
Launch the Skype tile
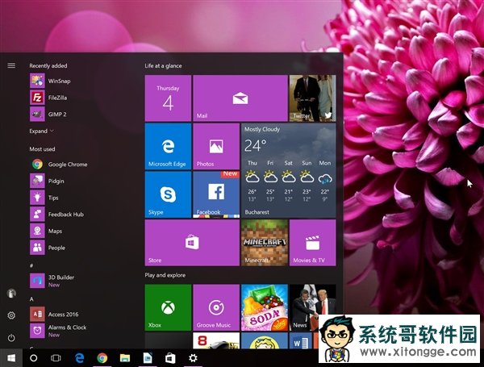tap(168, 194)
